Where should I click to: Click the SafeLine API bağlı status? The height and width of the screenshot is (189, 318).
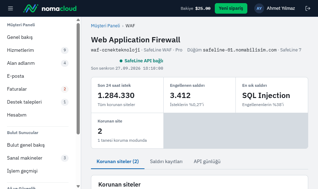(x=141, y=61)
